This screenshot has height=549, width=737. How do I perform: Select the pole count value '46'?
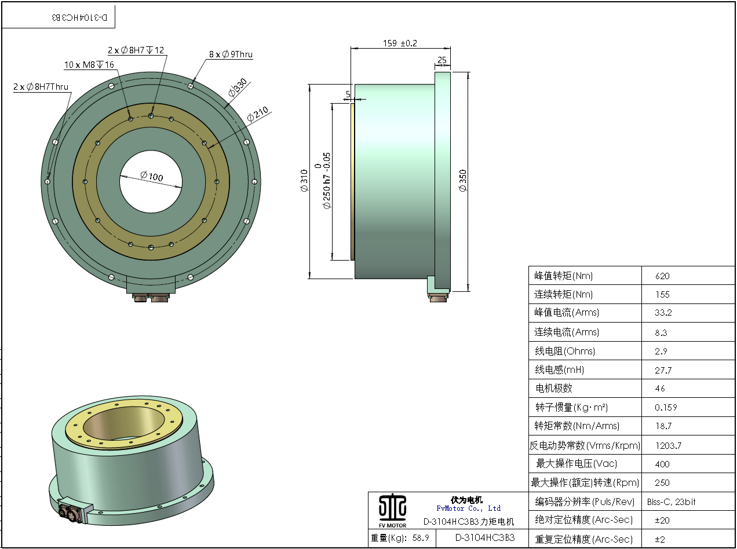(x=660, y=389)
